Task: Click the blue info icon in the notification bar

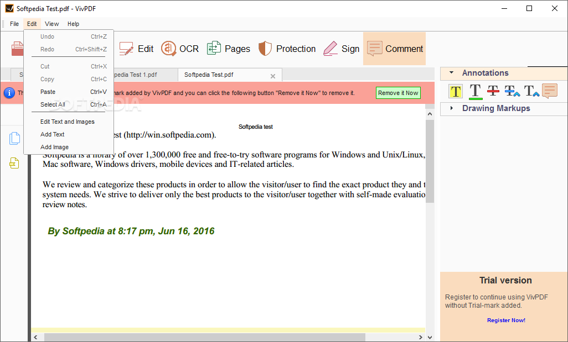Action: click(x=9, y=93)
